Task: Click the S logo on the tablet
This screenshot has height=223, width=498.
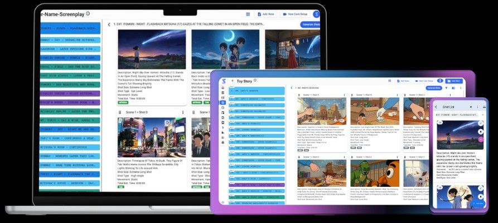Action: (224, 81)
